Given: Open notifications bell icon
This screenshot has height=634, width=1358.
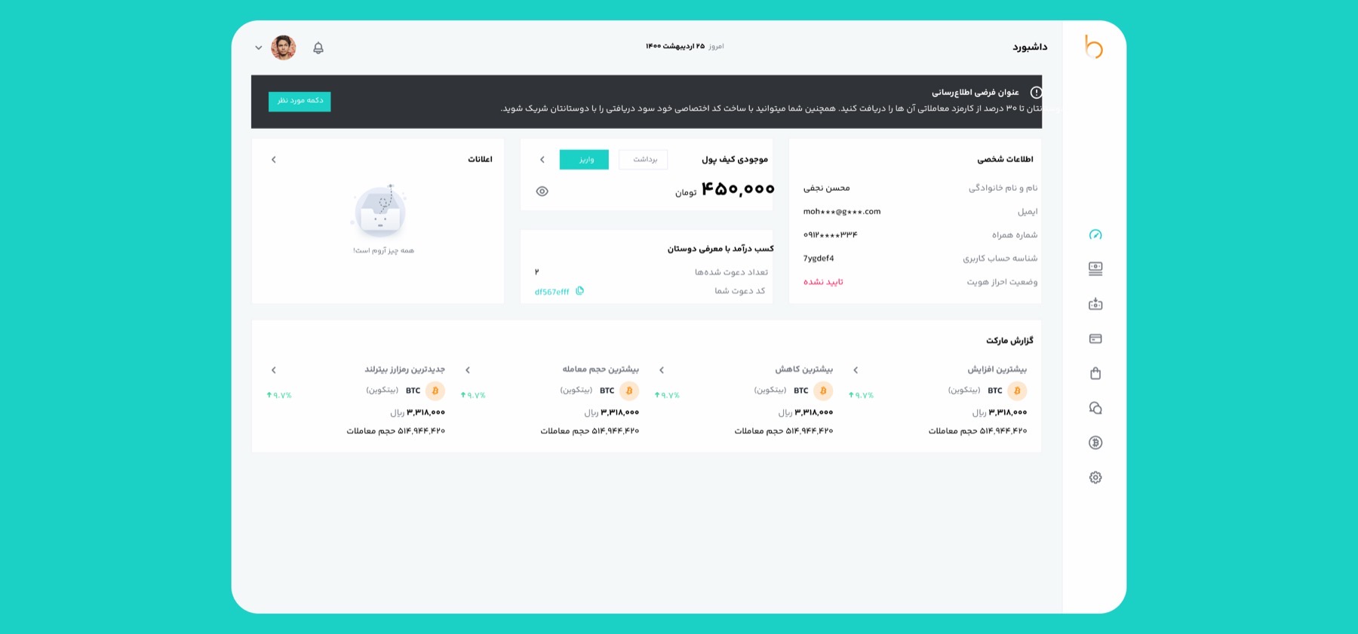Looking at the screenshot, I should click(x=318, y=47).
